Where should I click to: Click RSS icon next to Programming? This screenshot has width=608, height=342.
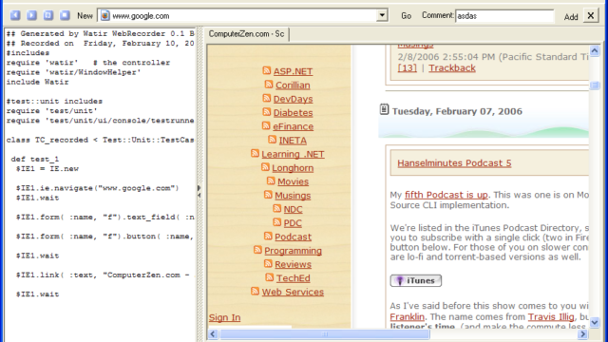[257, 250]
